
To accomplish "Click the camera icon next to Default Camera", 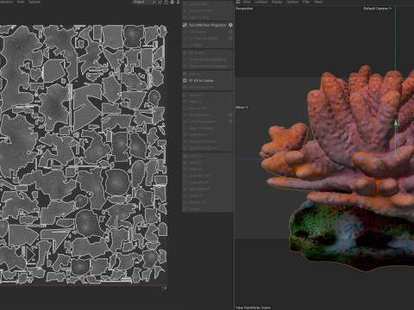I will [x=390, y=9].
